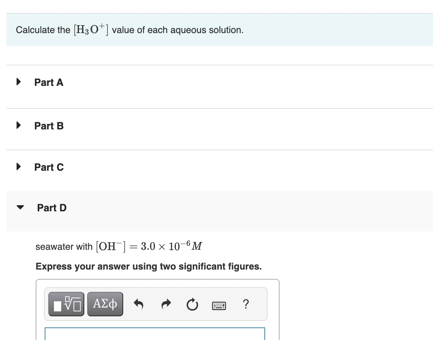Open help via the question mark icon

[x=246, y=304]
